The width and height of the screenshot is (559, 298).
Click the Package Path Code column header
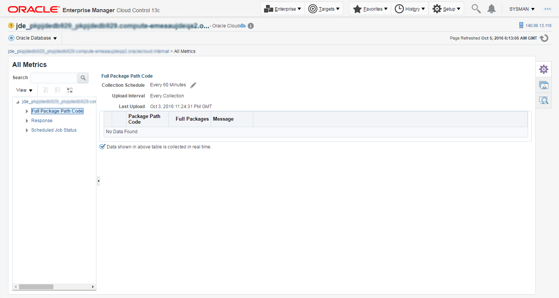(147, 119)
